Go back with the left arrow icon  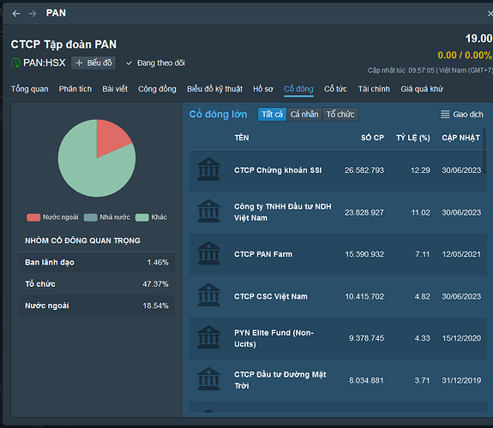(x=16, y=14)
